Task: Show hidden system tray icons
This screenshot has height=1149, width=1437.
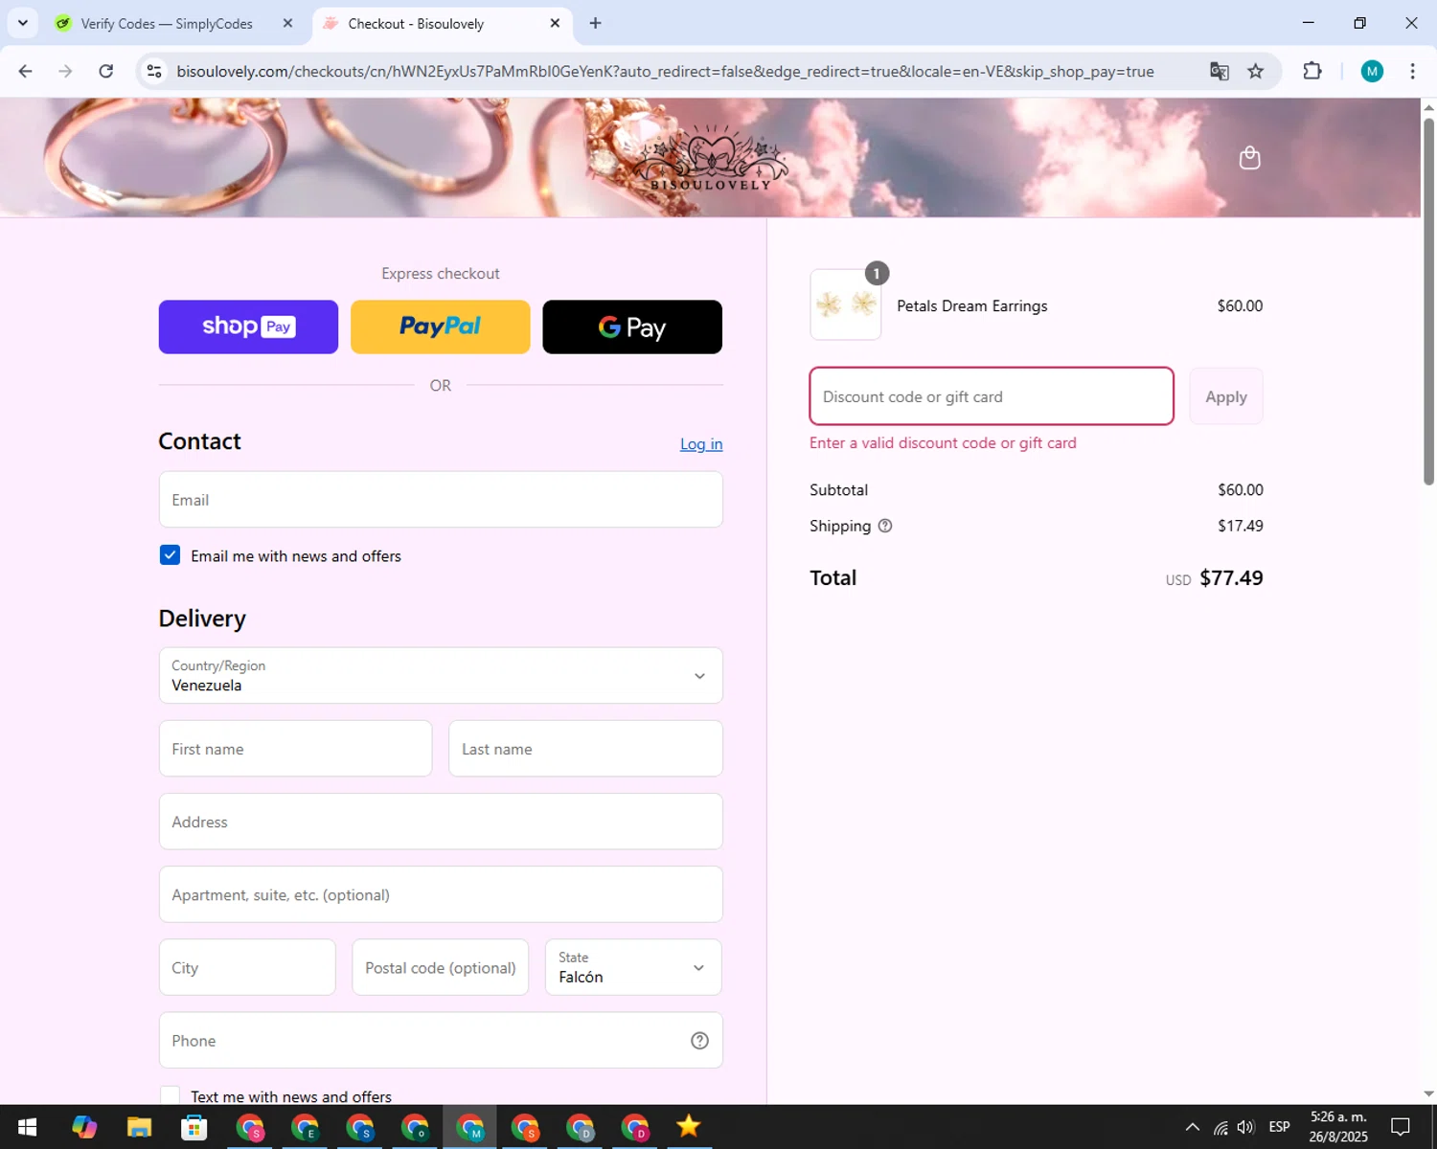Action: pyautogui.click(x=1192, y=1127)
